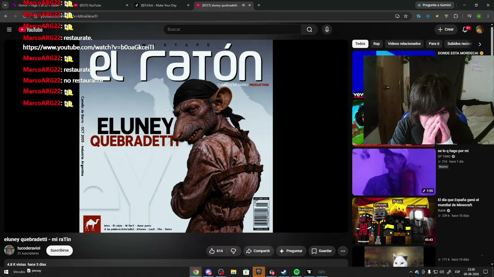Select the Videos relacionados filter chip

tap(404, 44)
